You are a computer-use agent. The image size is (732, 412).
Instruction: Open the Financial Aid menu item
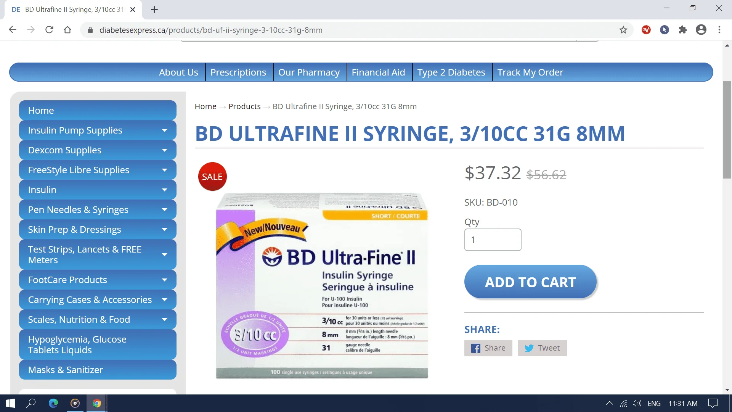378,72
